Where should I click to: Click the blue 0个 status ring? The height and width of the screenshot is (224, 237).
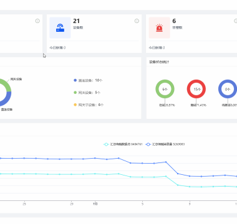pos(228,89)
